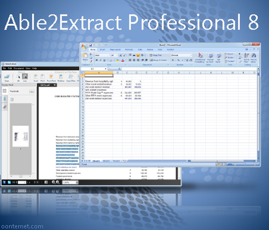Viewport: 269px width, 230px height.
Task: Click the page thumbnail in the Preview Panel
Action: 20,136
